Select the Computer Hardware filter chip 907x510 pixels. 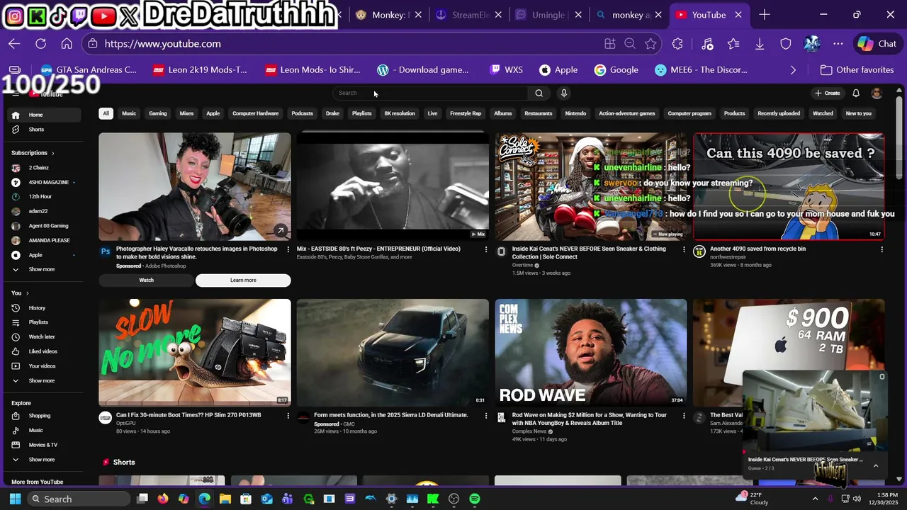click(256, 113)
